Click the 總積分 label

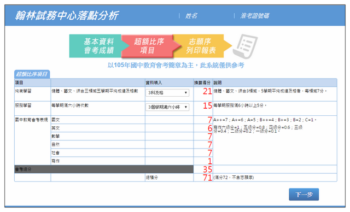[152, 178]
